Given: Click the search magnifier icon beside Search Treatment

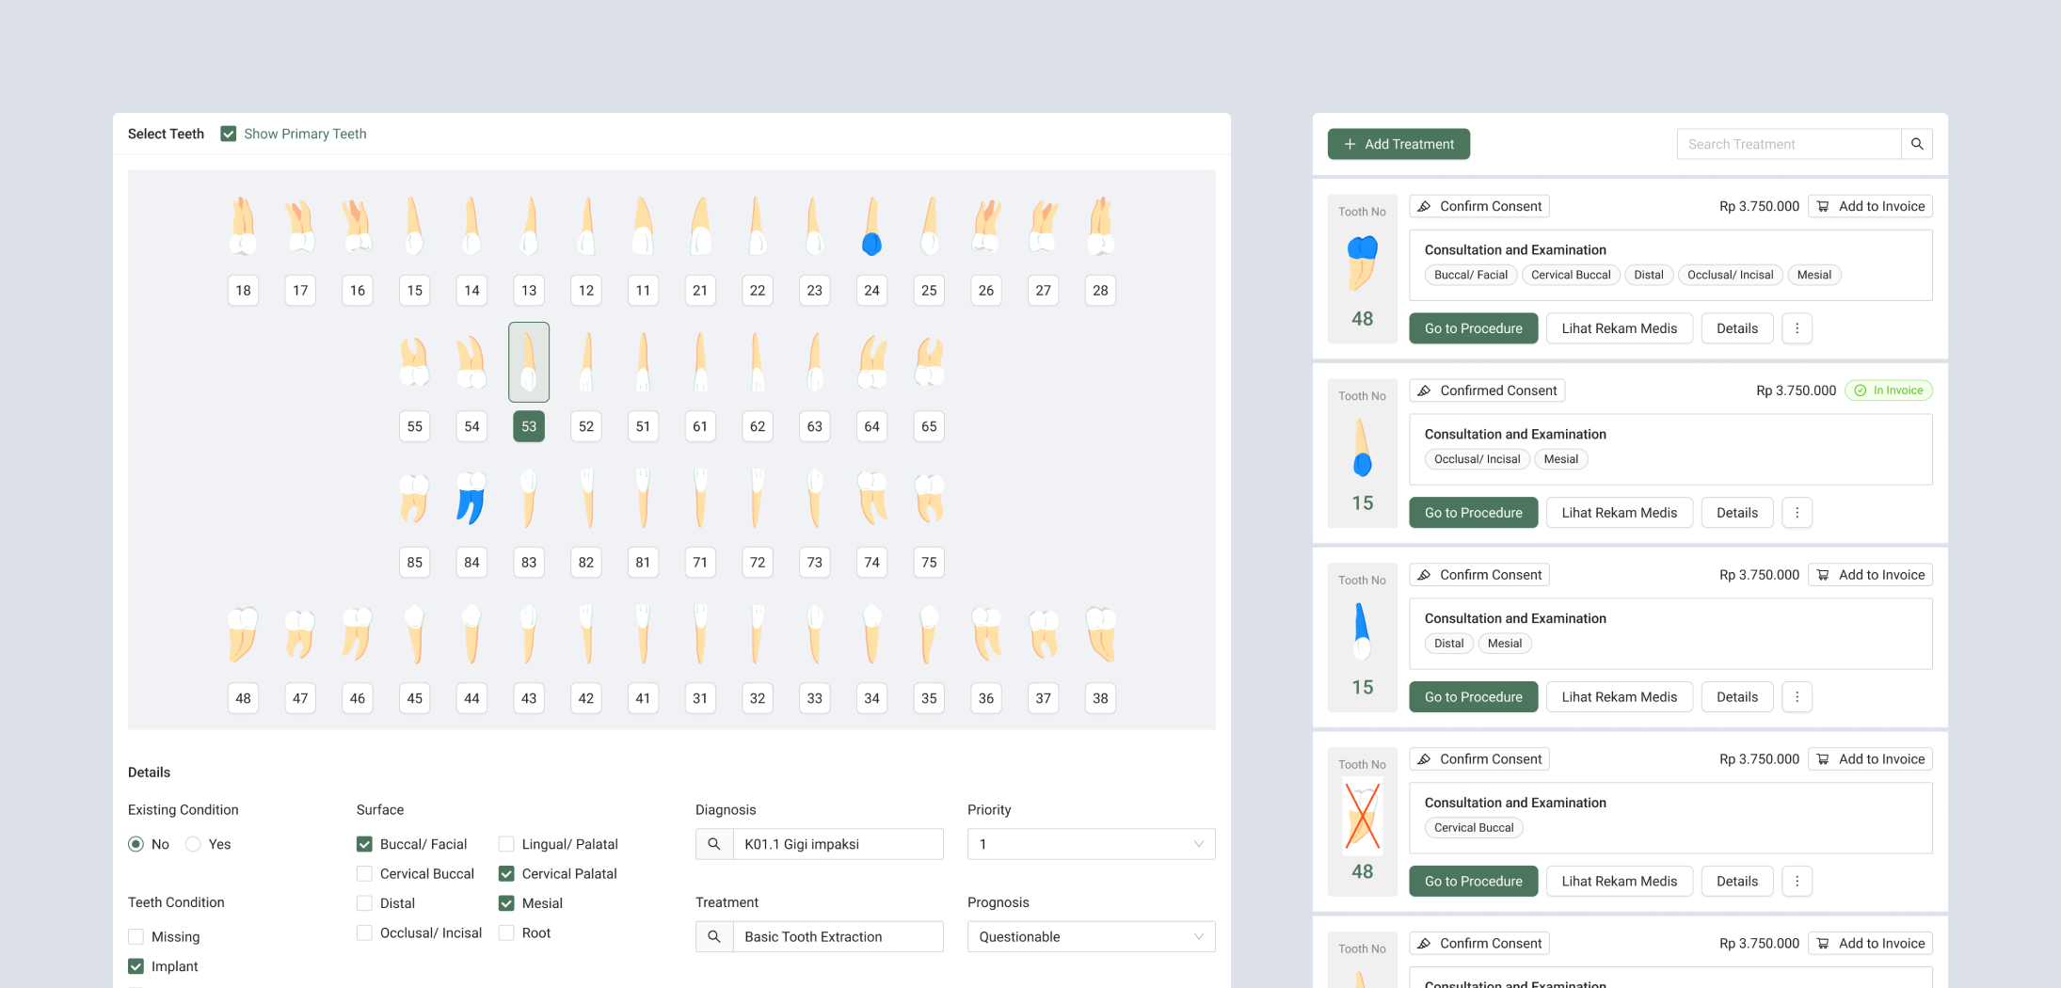Looking at the screenshot, I should coord(1916,144).
